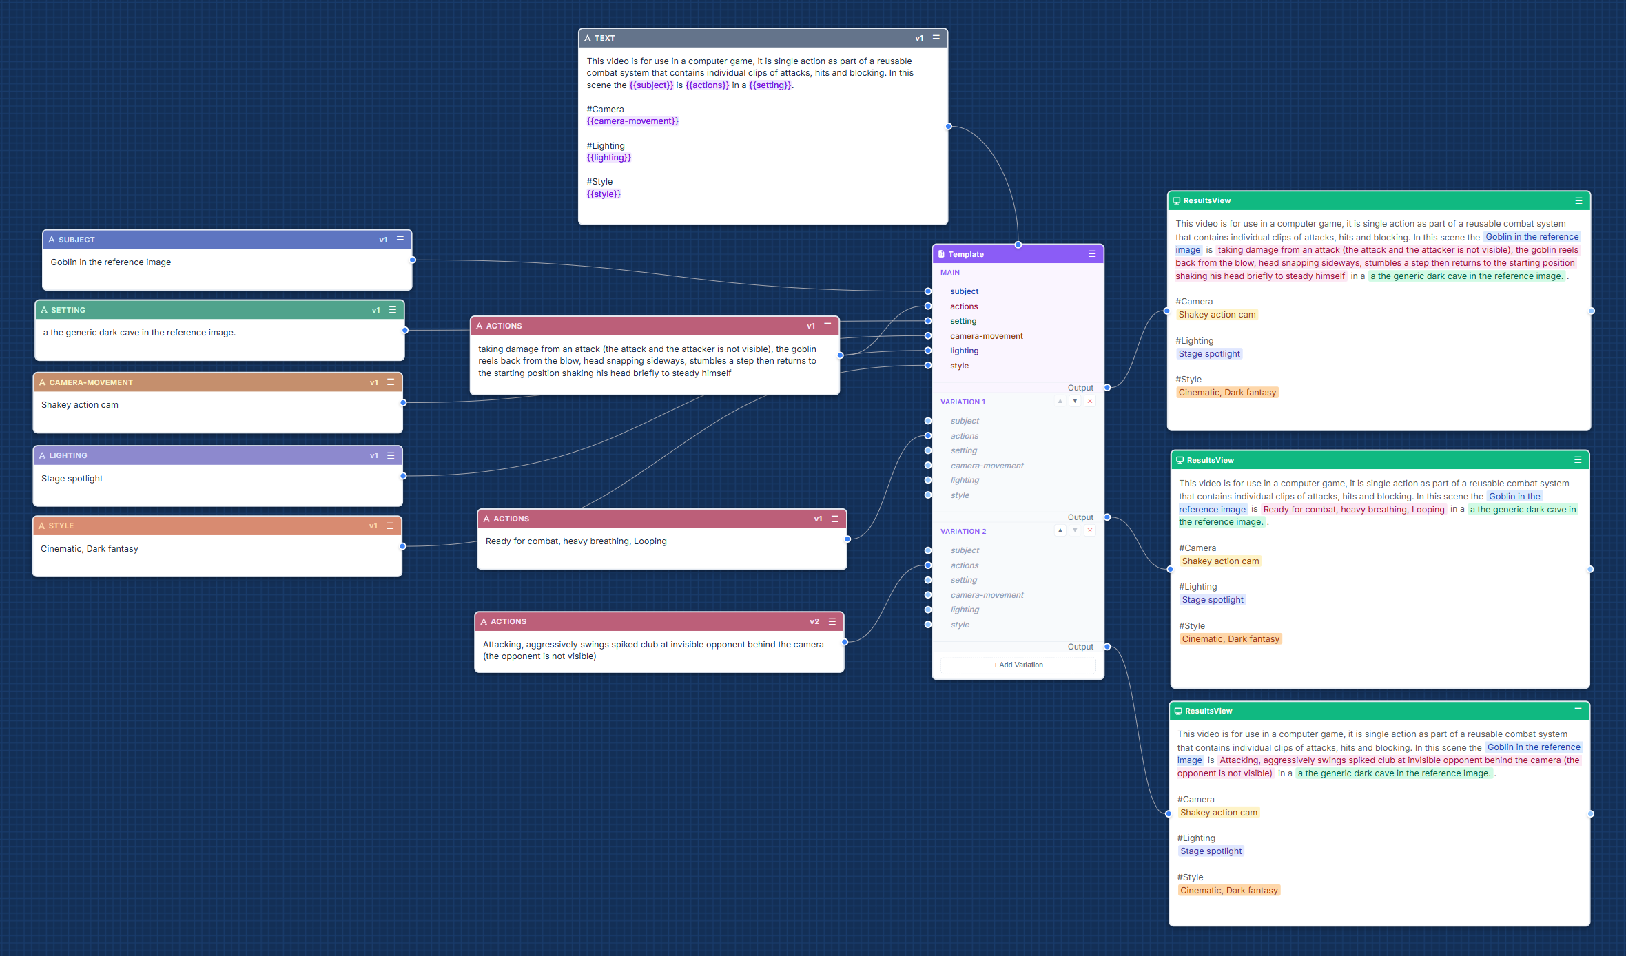Click the Stage spotlight text field
Image resolution: width=1626 pixels, height=956 pixels.
[x=72, y=479]
